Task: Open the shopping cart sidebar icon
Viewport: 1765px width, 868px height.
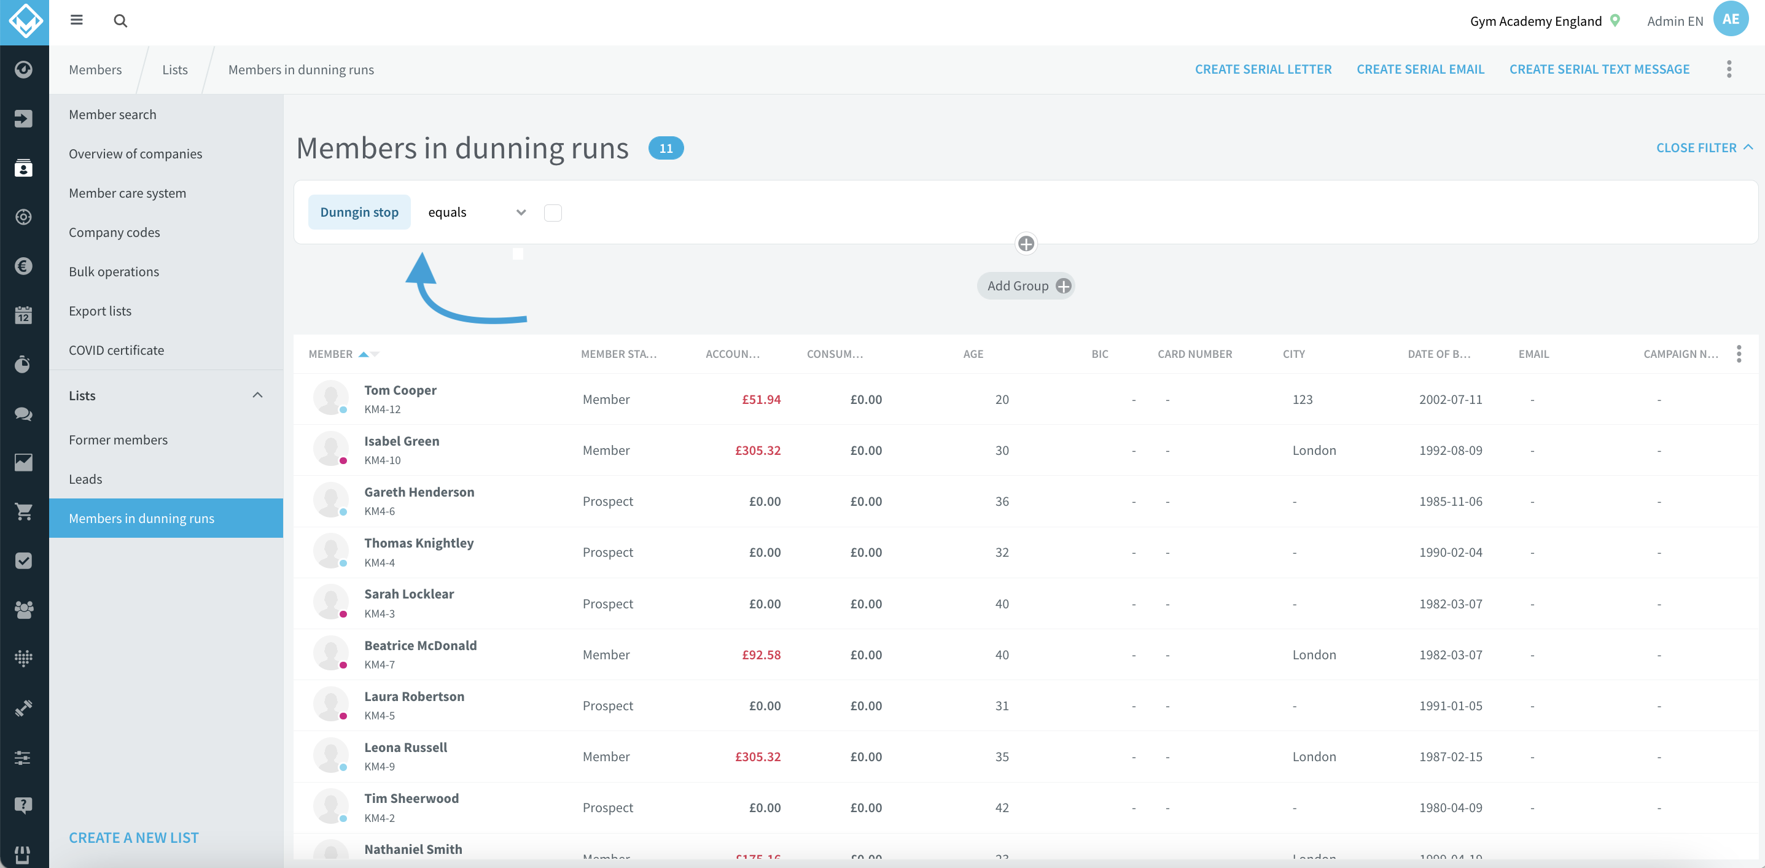Action: pyautogui.click(x=24, y=512)
